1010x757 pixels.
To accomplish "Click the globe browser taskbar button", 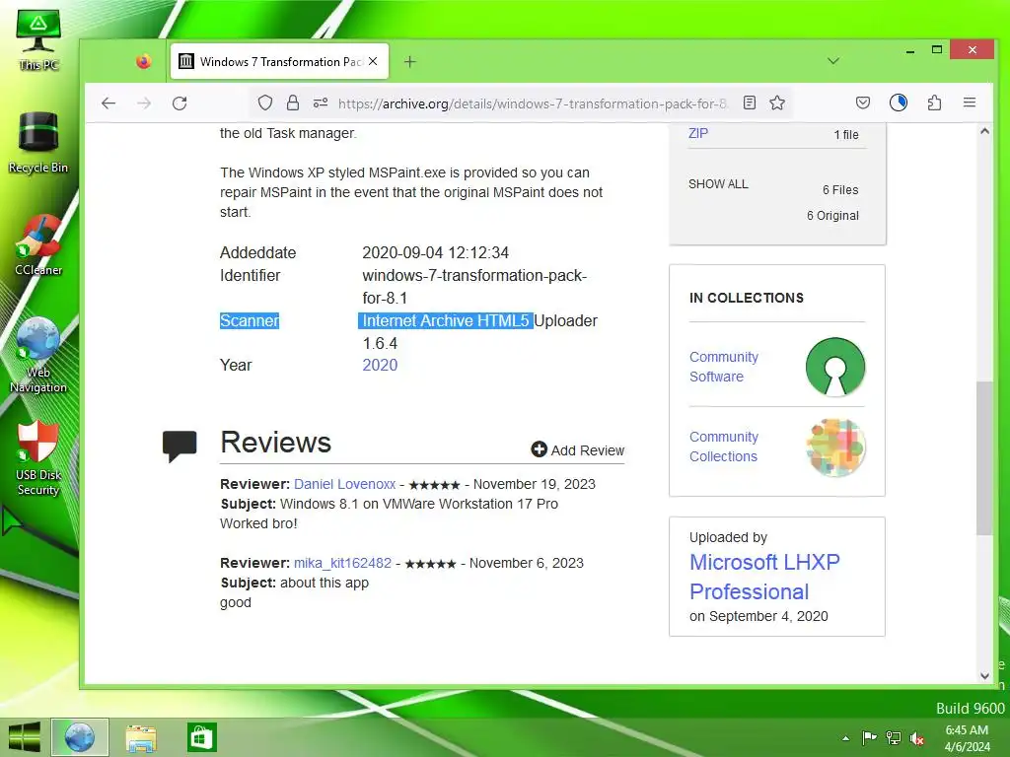I will tap(79, 737).
